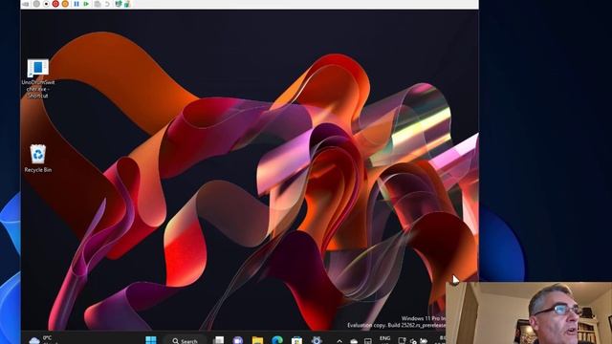
Task: Click the taskbar Search box
Action: pos(185,340)
